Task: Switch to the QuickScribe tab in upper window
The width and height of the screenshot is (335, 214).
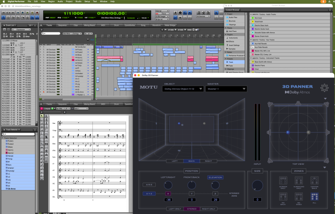Action: [130, 25]
